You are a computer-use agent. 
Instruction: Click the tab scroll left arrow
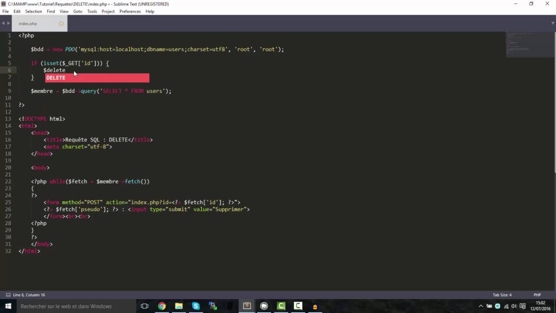3,23
